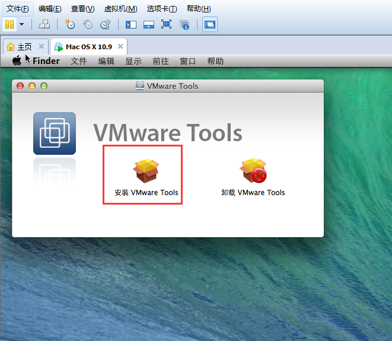Image resolution: width=392 pixels, height=341 pixels.
Task: Close the Mac OS X 10.9 tab
Action: tap(120, 46)
